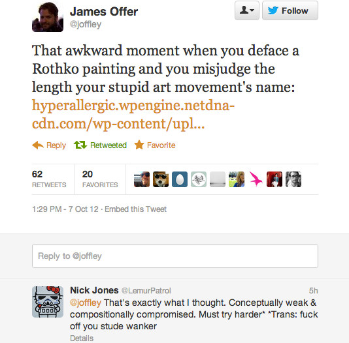Click Embed this Tweet
Image resolution: width=349 pixels, height=343 pixels.
pos(135,209)
